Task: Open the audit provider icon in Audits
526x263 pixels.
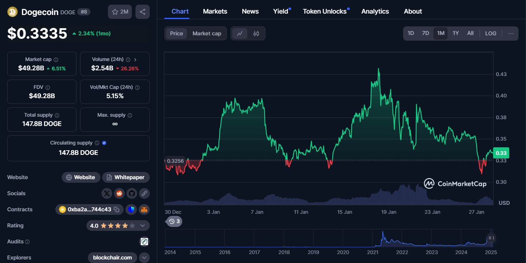Action: click(144, 242)
